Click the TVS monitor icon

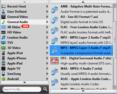pos(3,43)
